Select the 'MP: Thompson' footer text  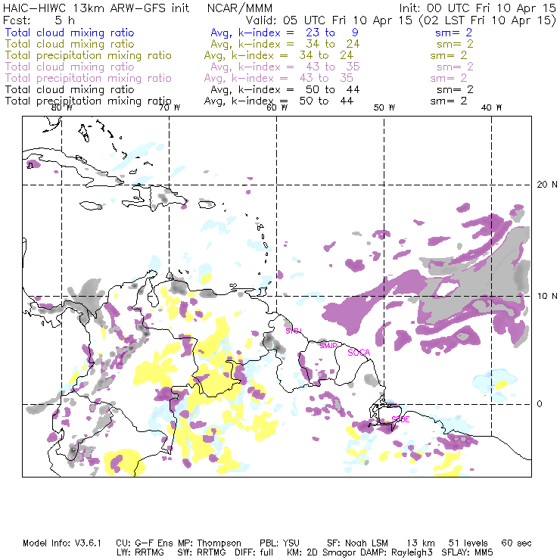coord(210,543)
